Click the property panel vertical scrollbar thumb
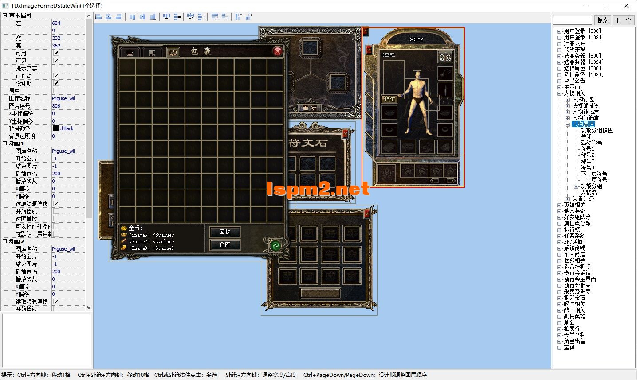 pyautogui.click(x=89, y=119)
